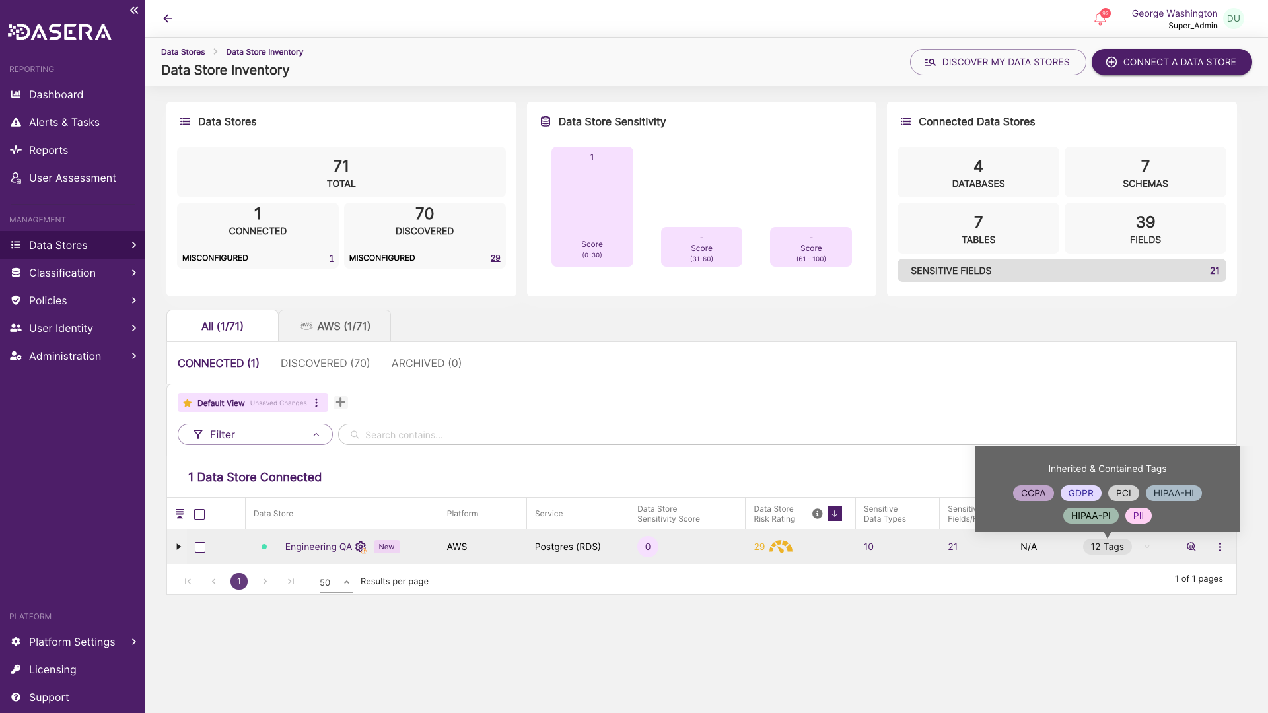The height and width of the screenshot is (713, 1268).
Task: Change results per page dropdown
Action: pos(335,582)
